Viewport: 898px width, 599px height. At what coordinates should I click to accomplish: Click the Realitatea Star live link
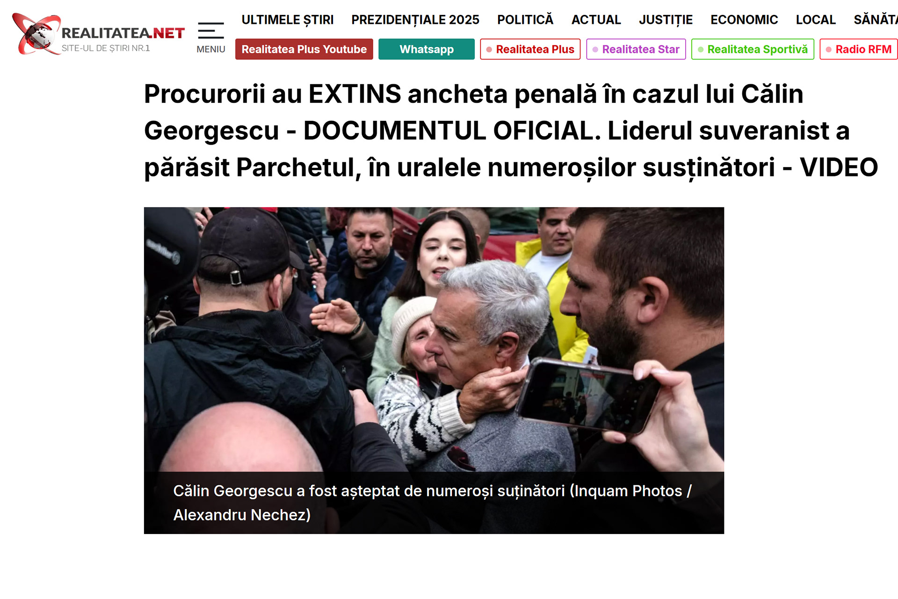636,49
